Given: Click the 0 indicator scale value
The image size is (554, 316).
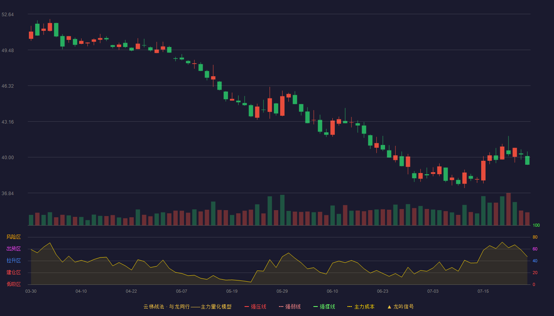Looking at the screenshot, I should click(534, 284).
